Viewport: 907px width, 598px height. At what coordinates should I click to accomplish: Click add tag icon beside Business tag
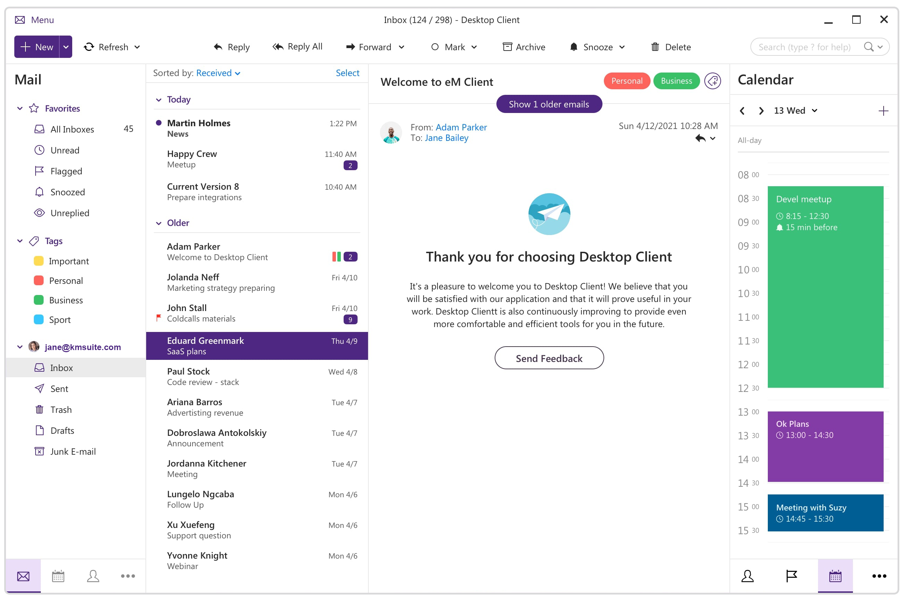(712, 81)
